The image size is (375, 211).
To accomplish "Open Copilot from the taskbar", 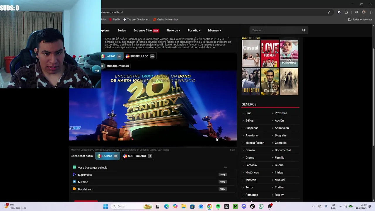I will click(175, 206).
